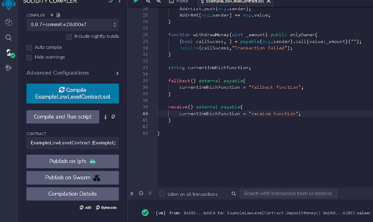Image resolution: width=373 pixels, height=222 pixels.
Task: Click the plus icon next to COMPILER
Action: [x=52, y=15]
